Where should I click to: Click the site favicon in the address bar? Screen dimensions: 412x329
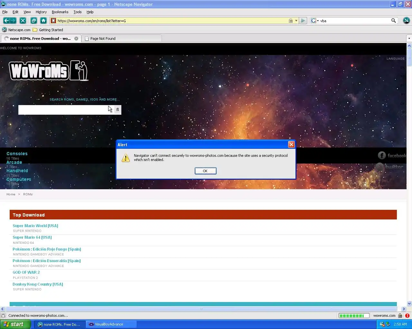pyautogui.click(x=53, y=21)
